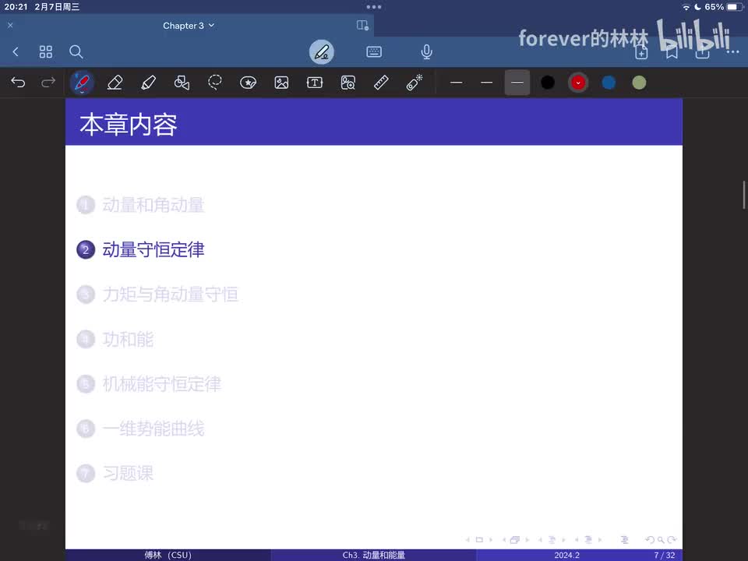Close the Chapter 3 document tab
Image resolution: width=748 pixels, height=561 pixels.
[10, 25]
